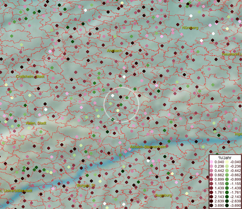Pick the 0.662 legend swatch
The width and height of the screenshot is (242, 209).
pos(211,175)
